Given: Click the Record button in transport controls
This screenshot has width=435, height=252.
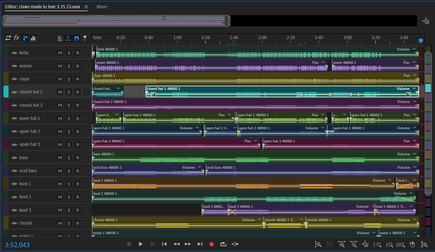Looking at the screenshot, I should (211, 244).
